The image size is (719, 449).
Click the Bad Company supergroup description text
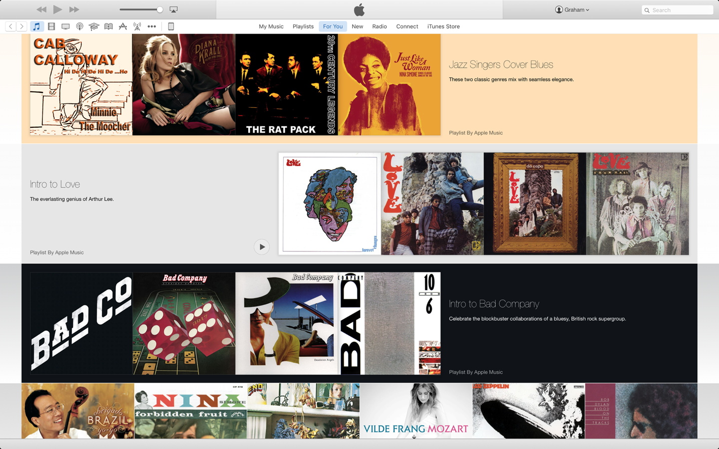(x=537, y=319)
